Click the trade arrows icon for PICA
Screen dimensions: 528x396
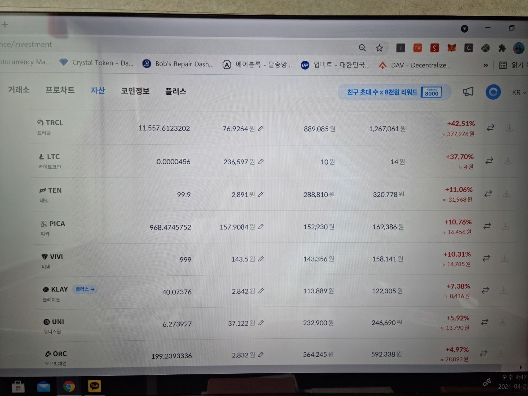pos(487,226)
